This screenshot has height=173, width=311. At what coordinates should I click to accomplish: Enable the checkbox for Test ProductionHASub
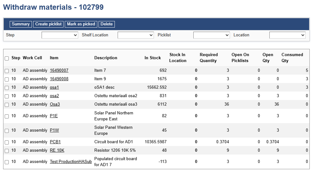tap(7, 162)
